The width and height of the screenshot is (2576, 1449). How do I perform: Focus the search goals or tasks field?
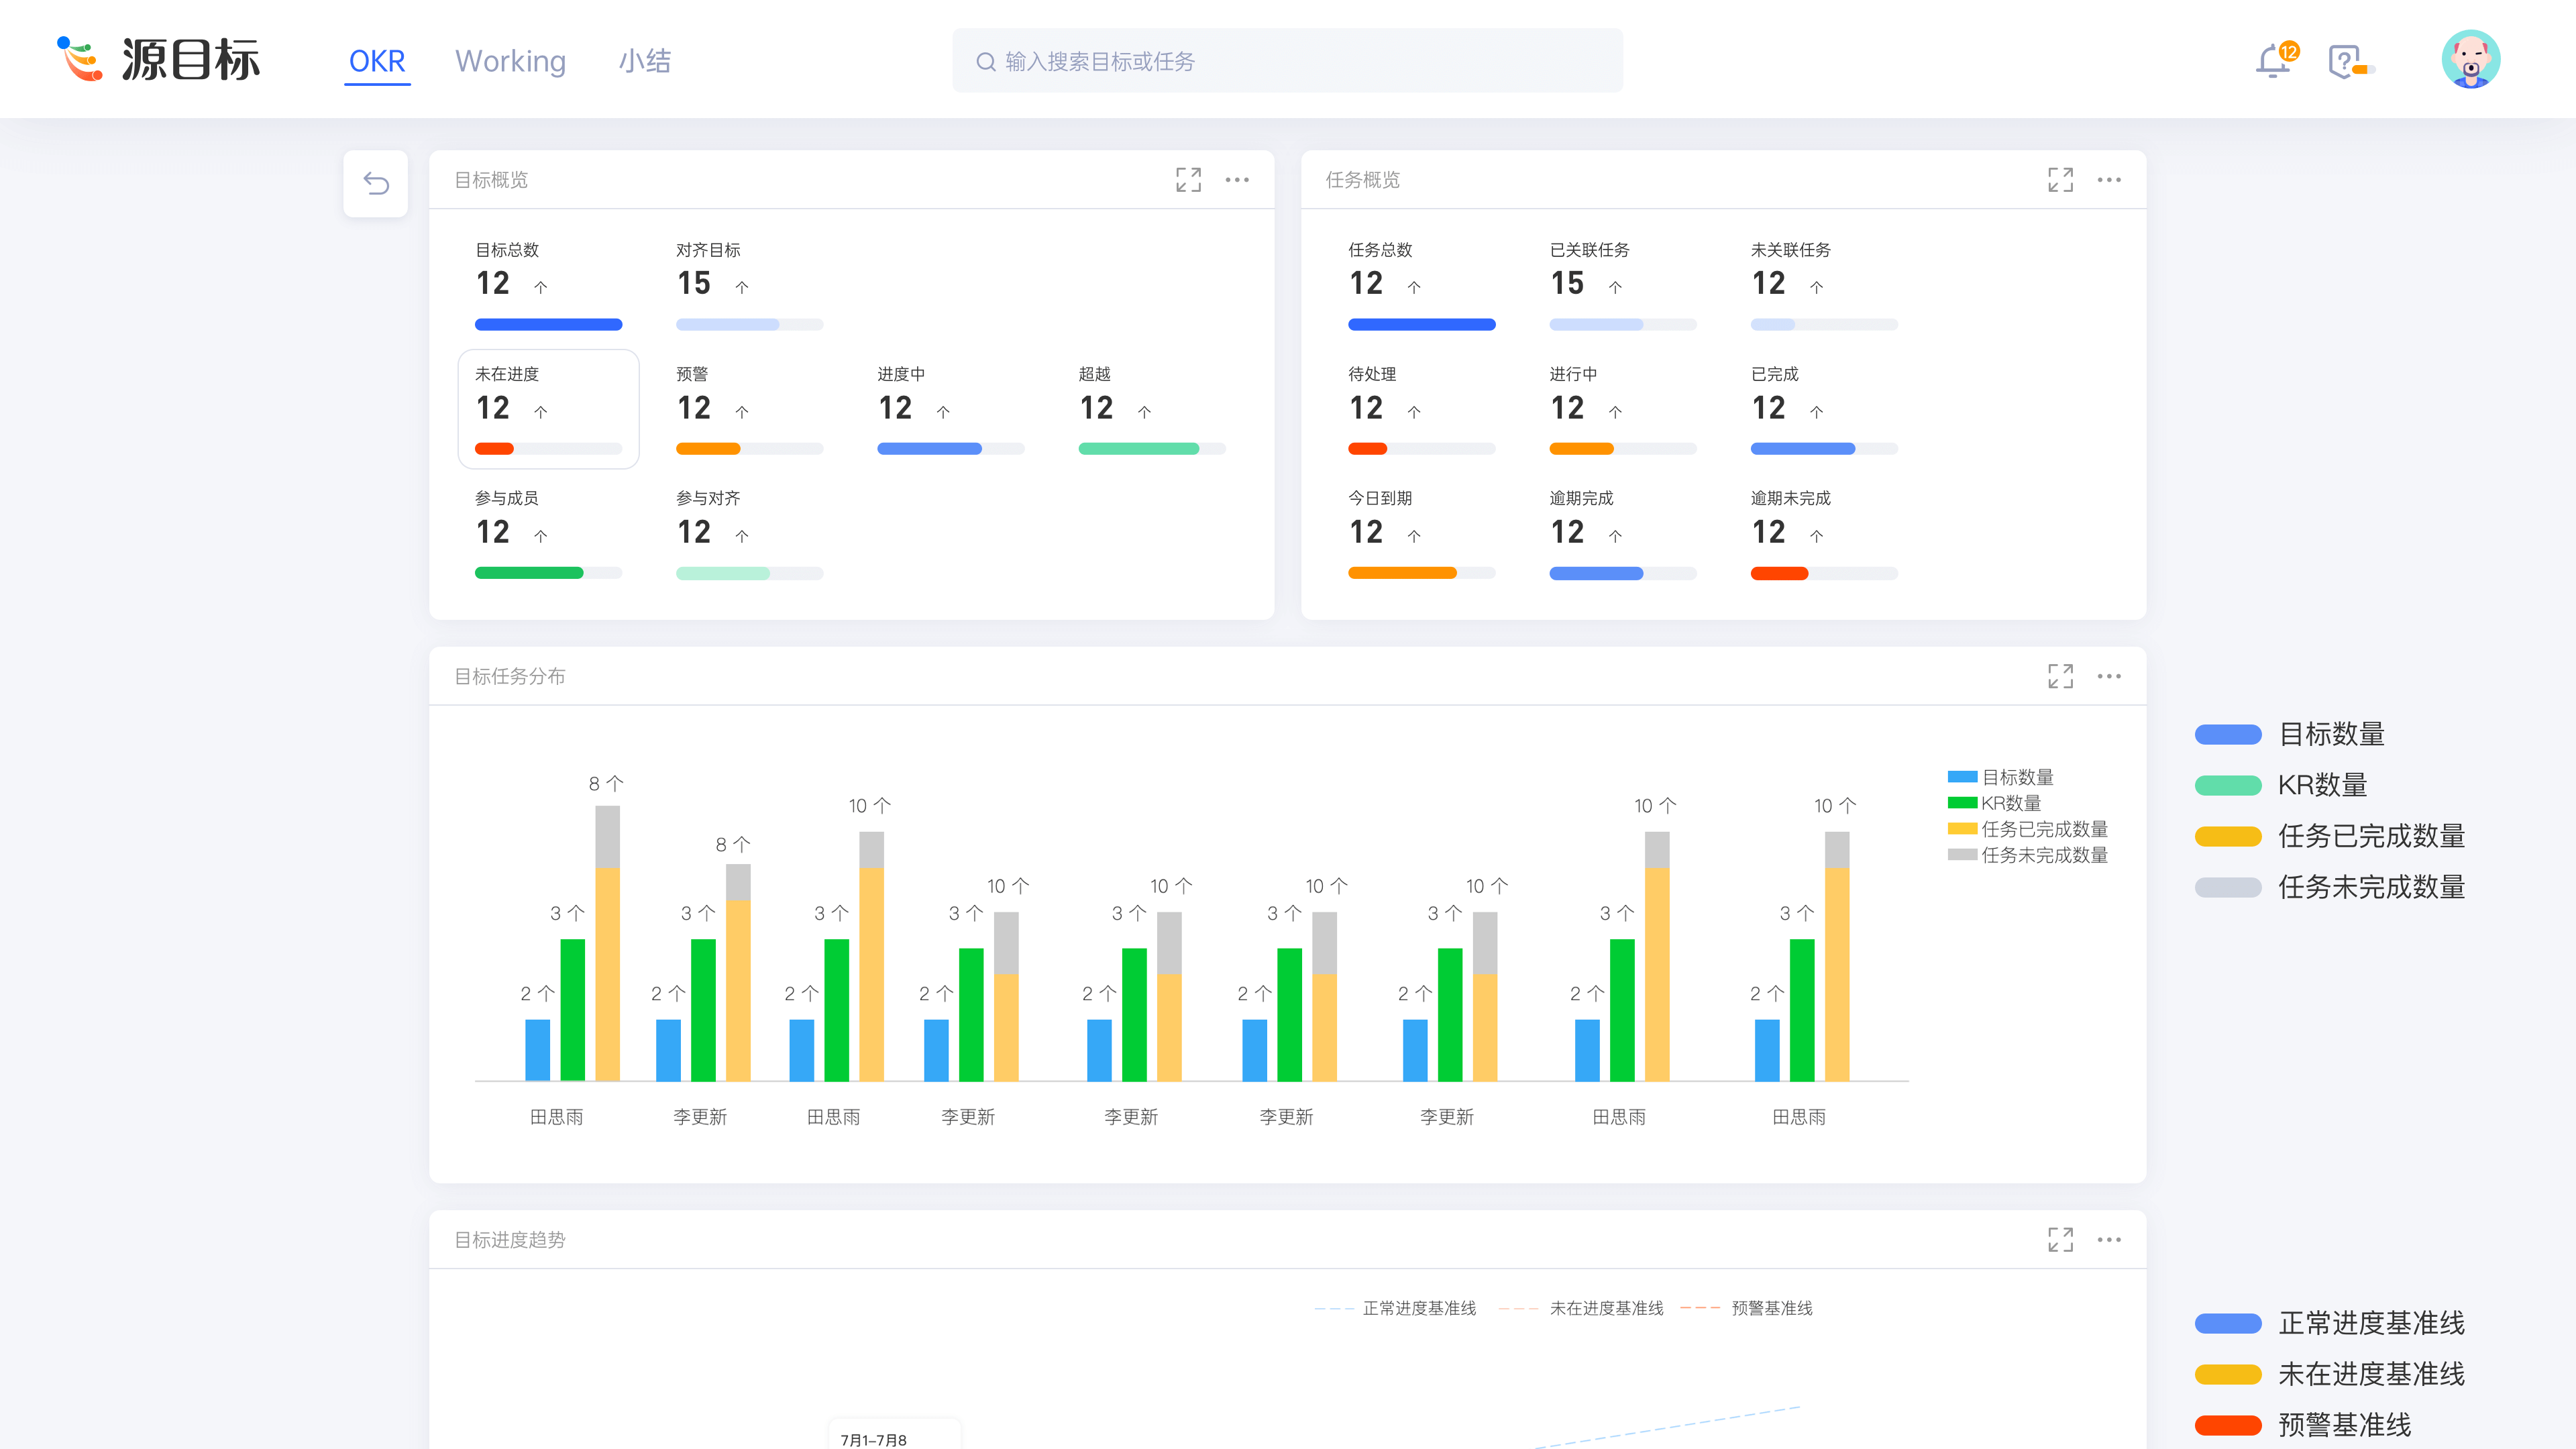[x=1287, y=61]
